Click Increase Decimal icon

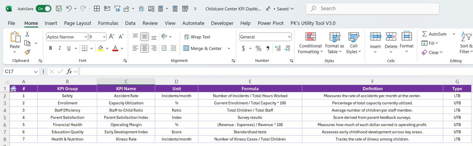pyautogui.click(x=278, y=48)
